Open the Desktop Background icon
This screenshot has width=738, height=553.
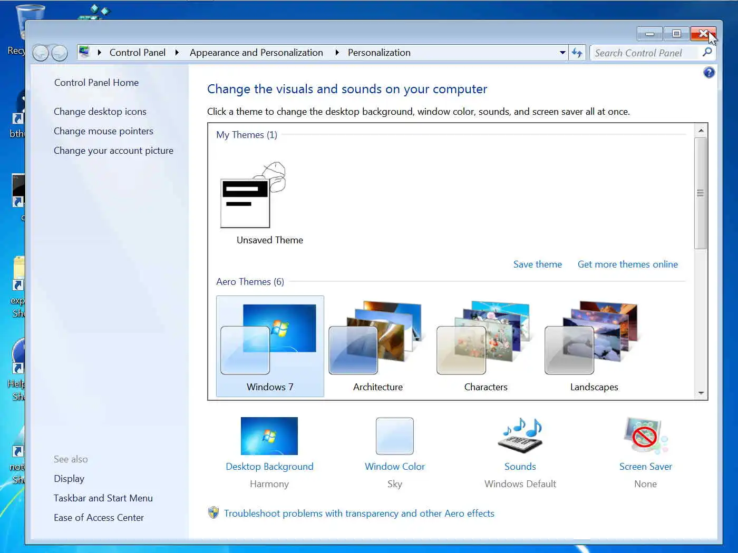[x=269, y=436]
